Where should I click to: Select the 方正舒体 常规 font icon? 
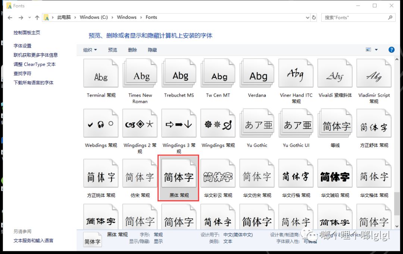pyautogui.click(x=374, y=123)
